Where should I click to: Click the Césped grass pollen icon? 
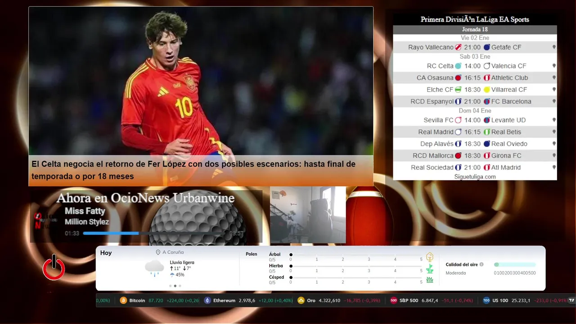pos(430,280)
